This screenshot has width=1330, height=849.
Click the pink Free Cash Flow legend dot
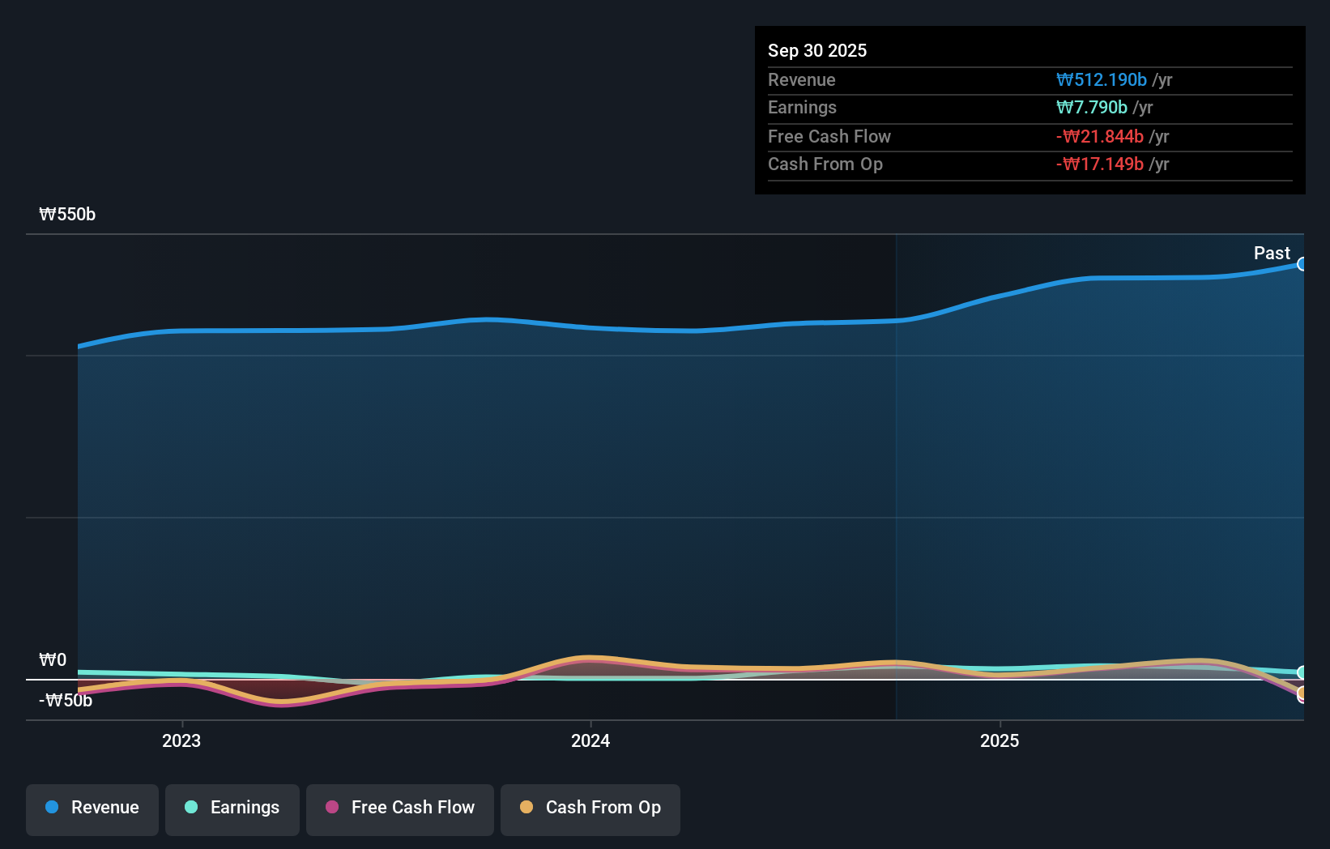coord(332,807)
